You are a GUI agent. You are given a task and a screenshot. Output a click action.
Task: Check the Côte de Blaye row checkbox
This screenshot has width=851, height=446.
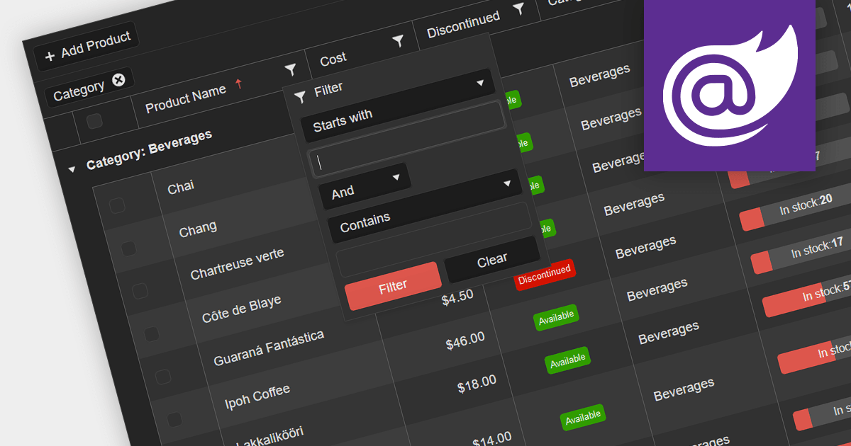pyautogui.click(x=152, y=333)
